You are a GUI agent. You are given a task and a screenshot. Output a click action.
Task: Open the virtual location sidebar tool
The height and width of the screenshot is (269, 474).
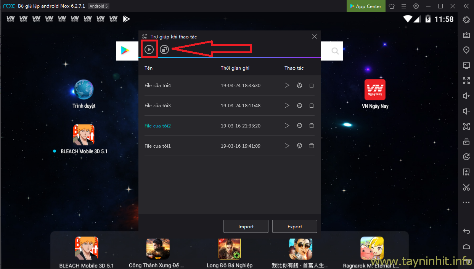coord(466,50)
